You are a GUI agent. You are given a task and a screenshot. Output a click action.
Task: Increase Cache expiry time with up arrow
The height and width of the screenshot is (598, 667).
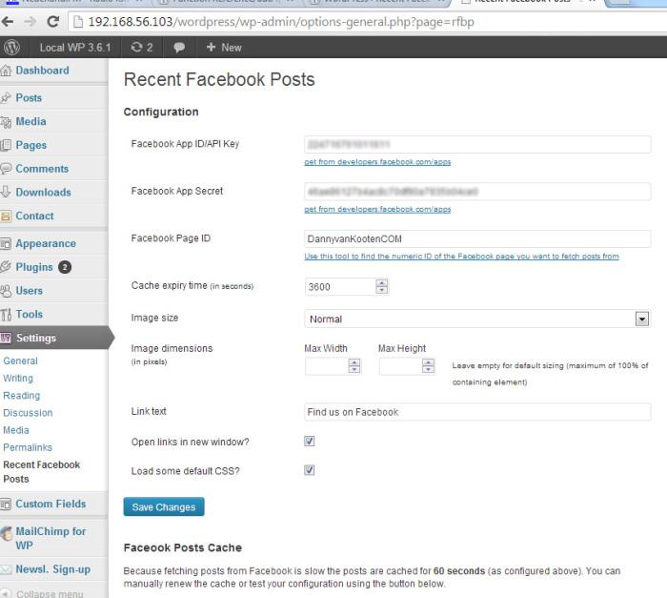[381, 283]
